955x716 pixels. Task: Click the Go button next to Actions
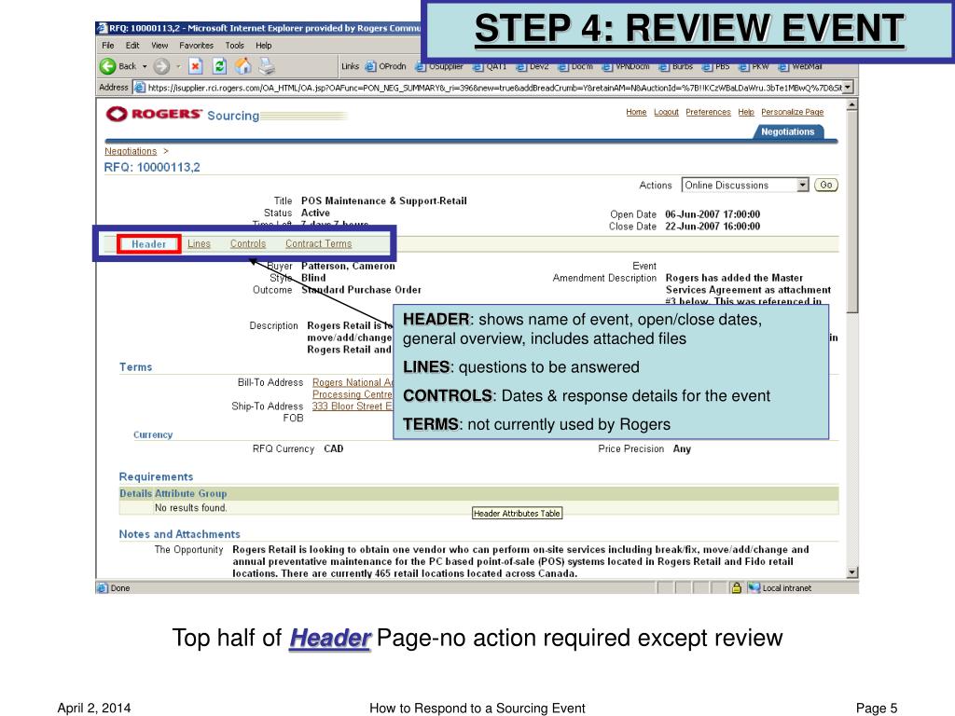(826, 186)
